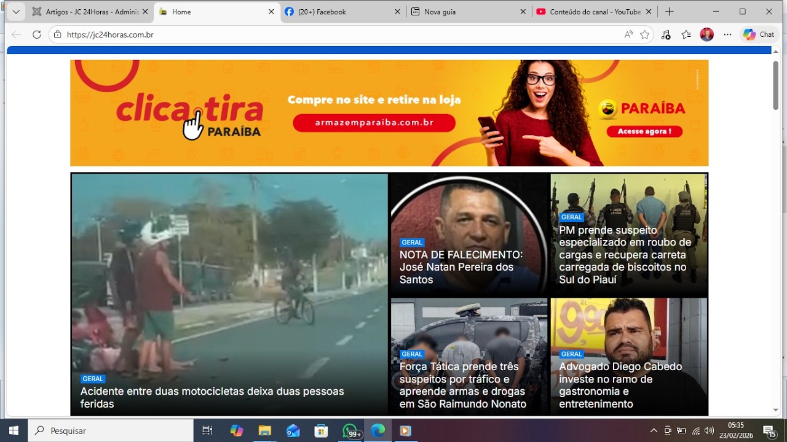
Task: Open the Favorites list icon
Action: [686, 35]
